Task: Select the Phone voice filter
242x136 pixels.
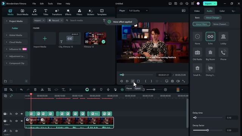Action: click(x=223, y=53)
